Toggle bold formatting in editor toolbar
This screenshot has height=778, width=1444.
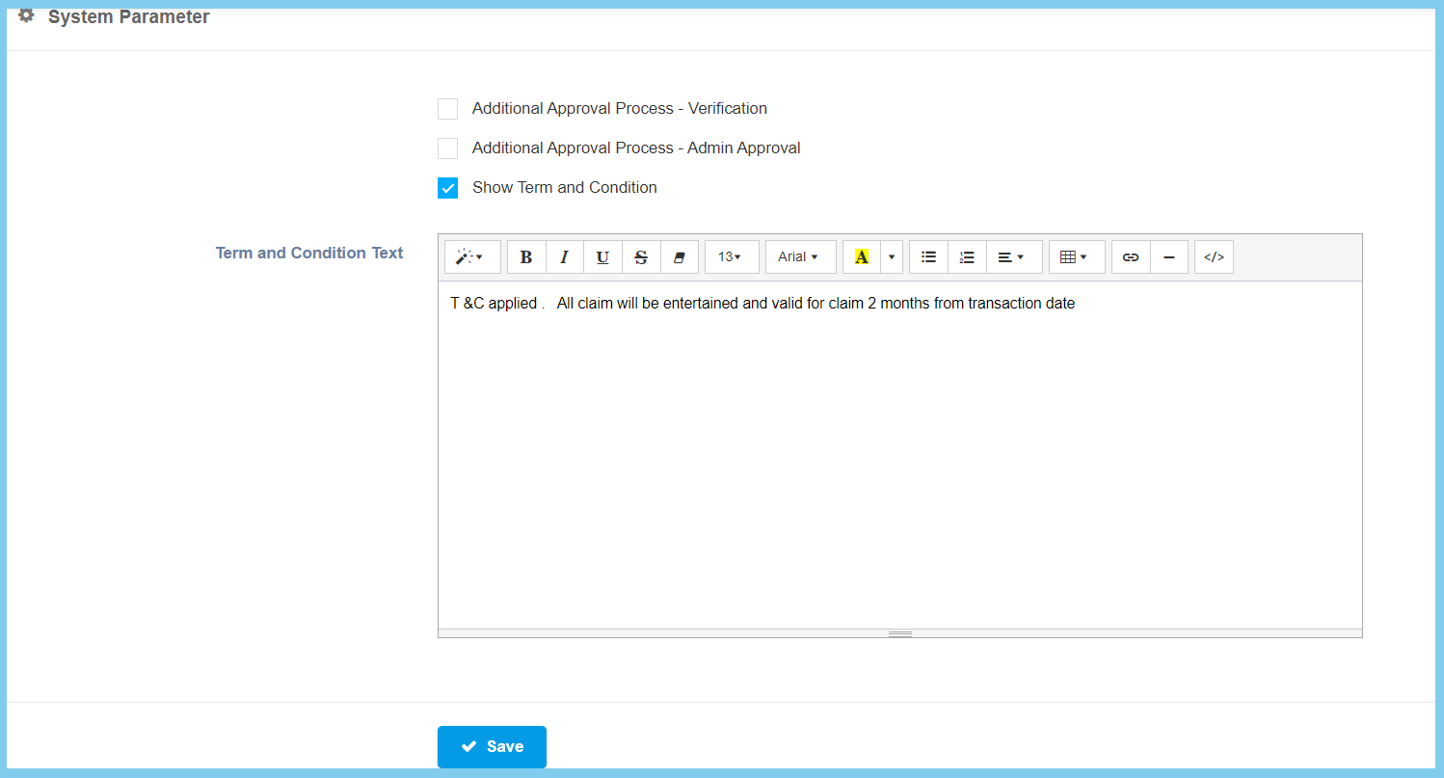click(526, 257)
